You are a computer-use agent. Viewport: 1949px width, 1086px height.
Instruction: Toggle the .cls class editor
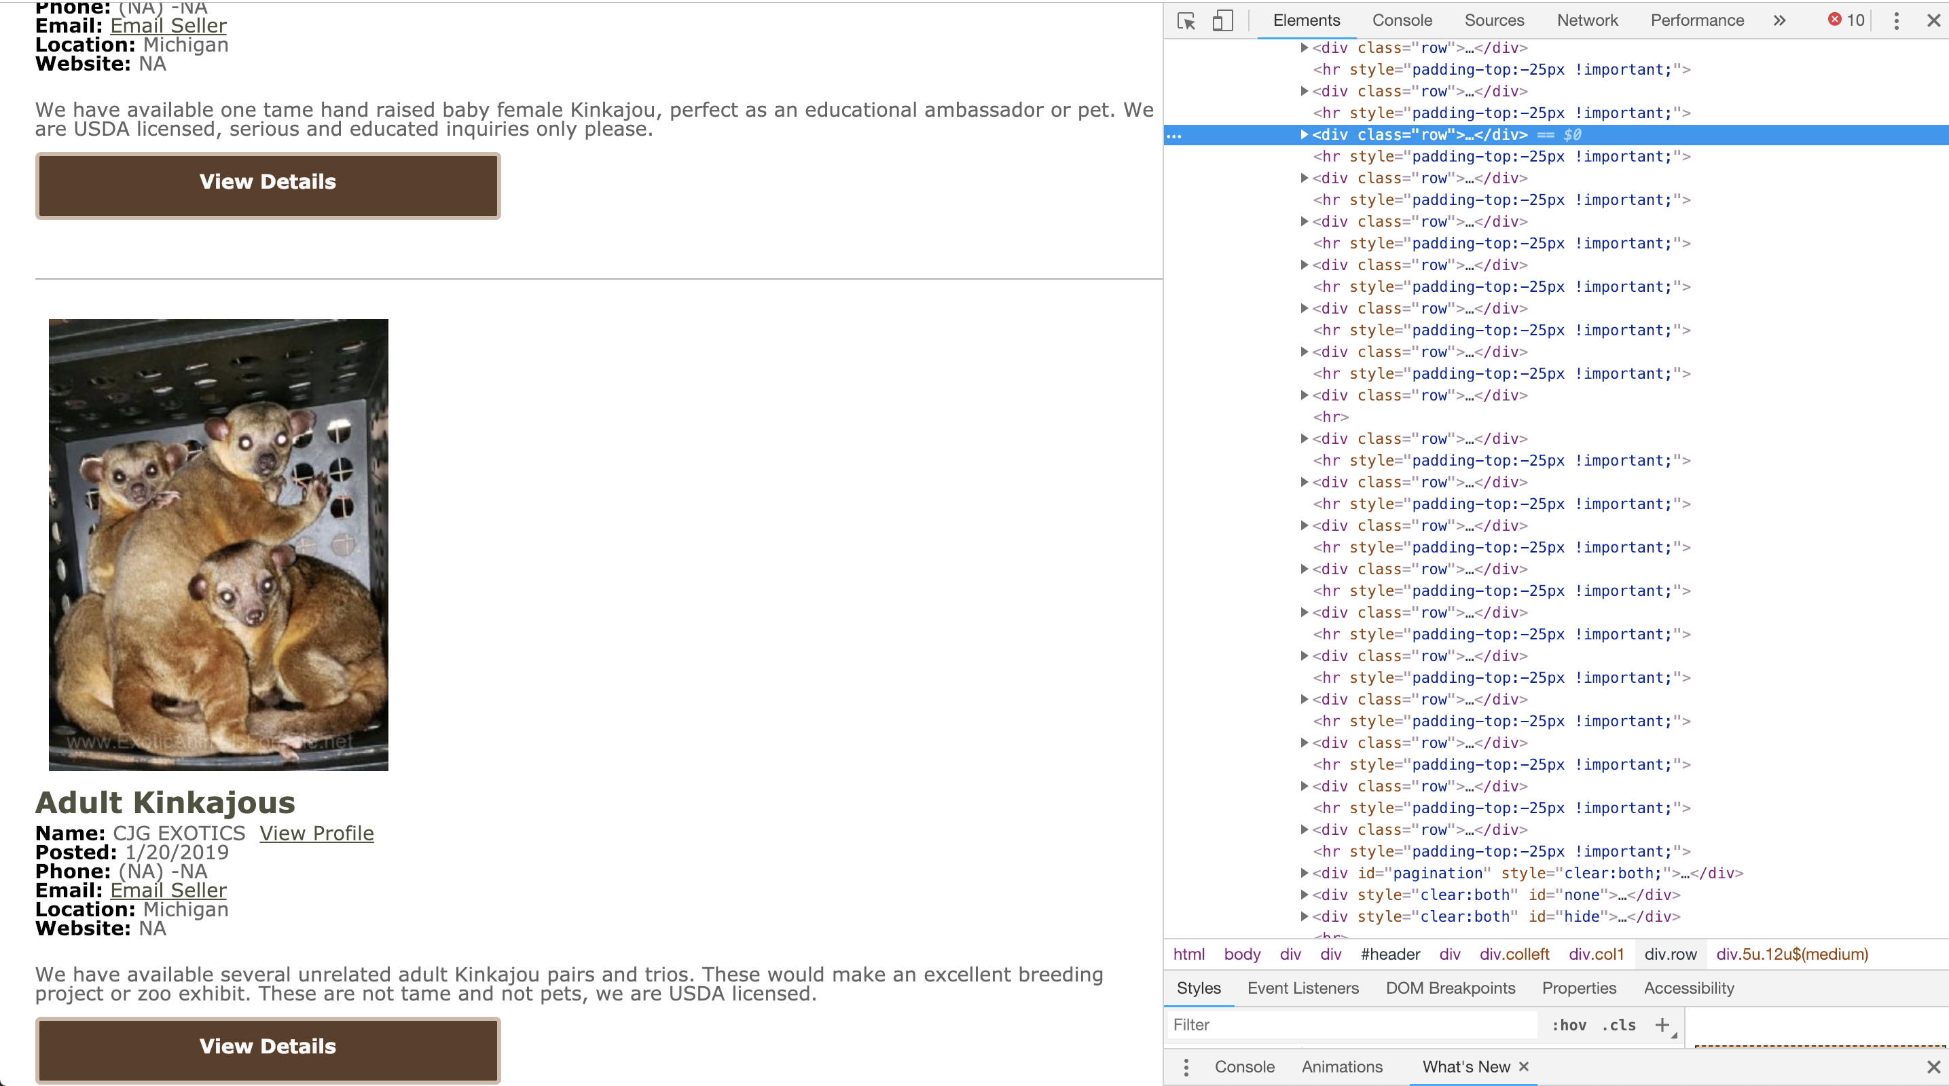point(1618,1025)
